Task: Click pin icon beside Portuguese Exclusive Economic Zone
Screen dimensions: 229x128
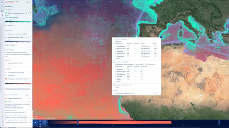Action: pyautogui.click(x=157, y=93)
